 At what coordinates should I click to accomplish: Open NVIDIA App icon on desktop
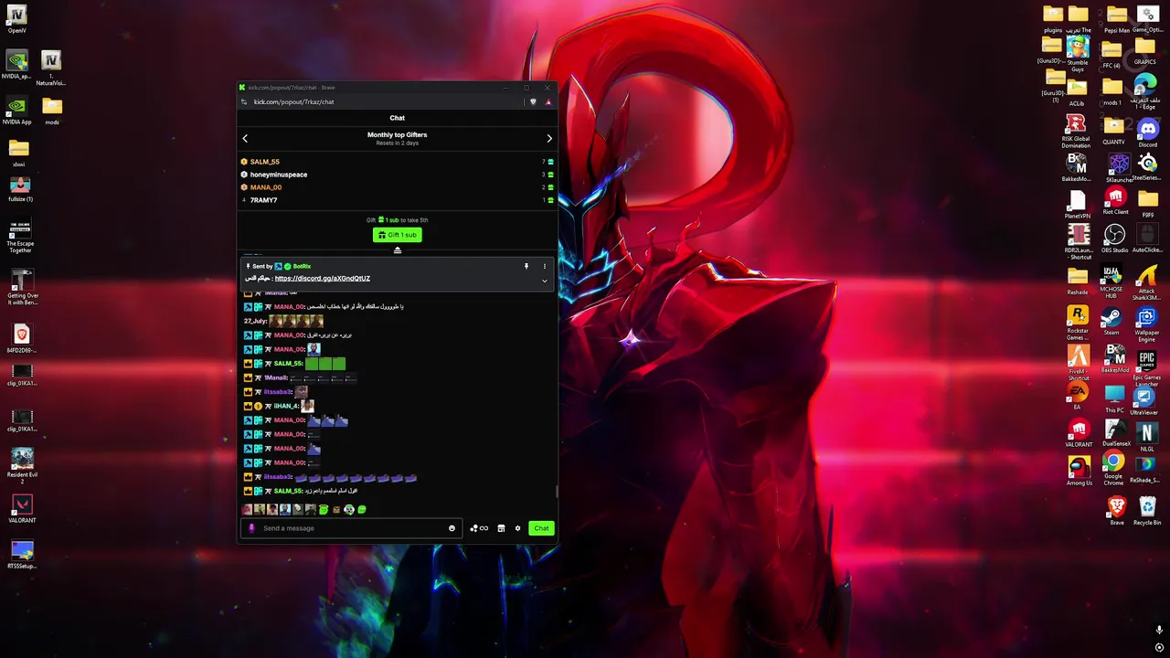[16, 109]
